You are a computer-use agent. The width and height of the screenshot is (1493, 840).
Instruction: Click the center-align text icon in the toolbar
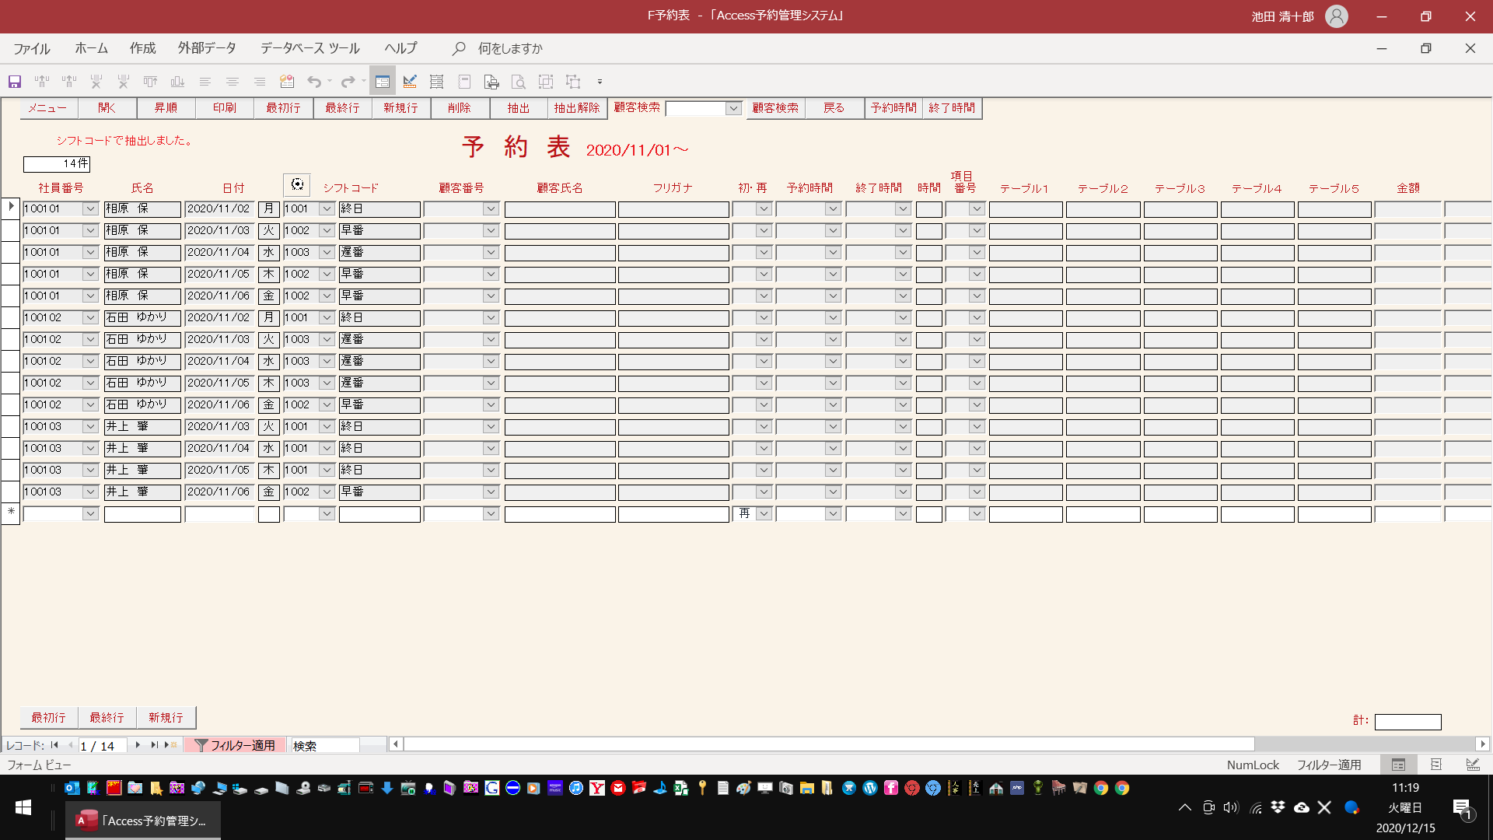pyautogui.click(x=232, y=82)
